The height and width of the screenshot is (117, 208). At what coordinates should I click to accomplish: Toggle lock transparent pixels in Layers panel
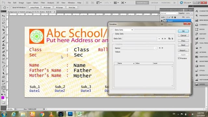[167, 17]
